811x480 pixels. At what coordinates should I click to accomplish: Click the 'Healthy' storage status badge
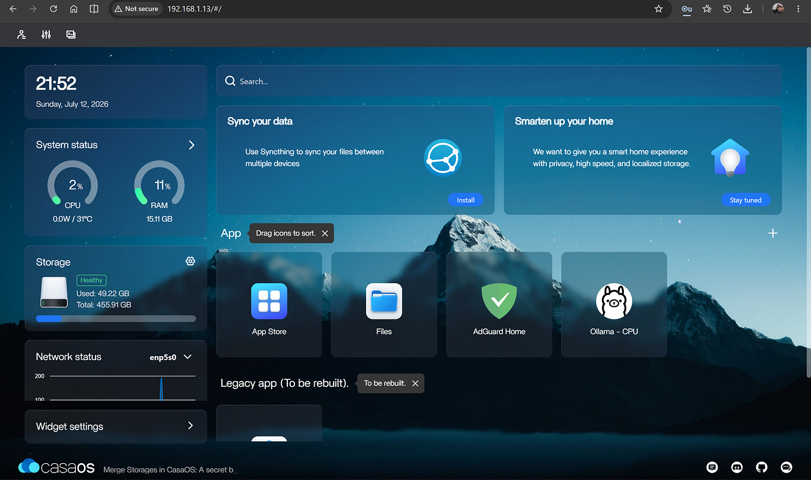tap(92, 280)
